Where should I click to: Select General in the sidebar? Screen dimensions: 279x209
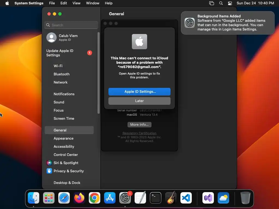tap(69, 130)
